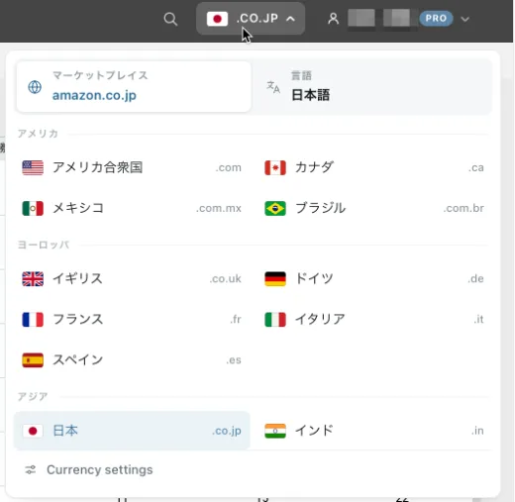Switch to the マーケットプレイス tab

(134, 87)
